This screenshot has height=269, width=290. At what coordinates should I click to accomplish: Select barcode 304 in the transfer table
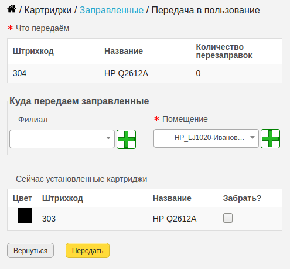pyautogui.click(x=19, y=73)
